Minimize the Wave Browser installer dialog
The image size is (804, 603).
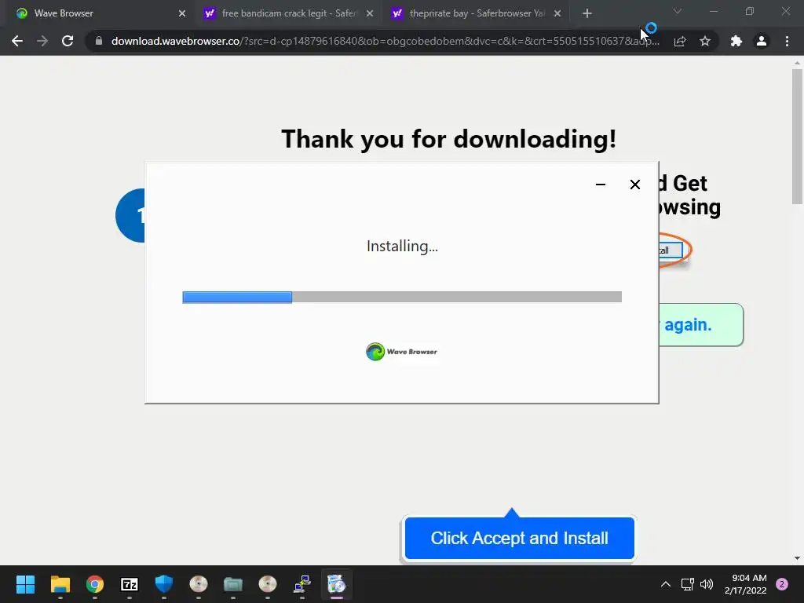pos(601,185)
